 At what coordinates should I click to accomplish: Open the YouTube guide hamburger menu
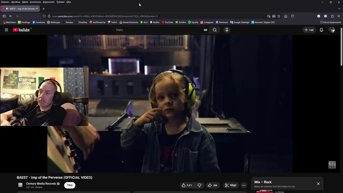click(x=6, y=30)
